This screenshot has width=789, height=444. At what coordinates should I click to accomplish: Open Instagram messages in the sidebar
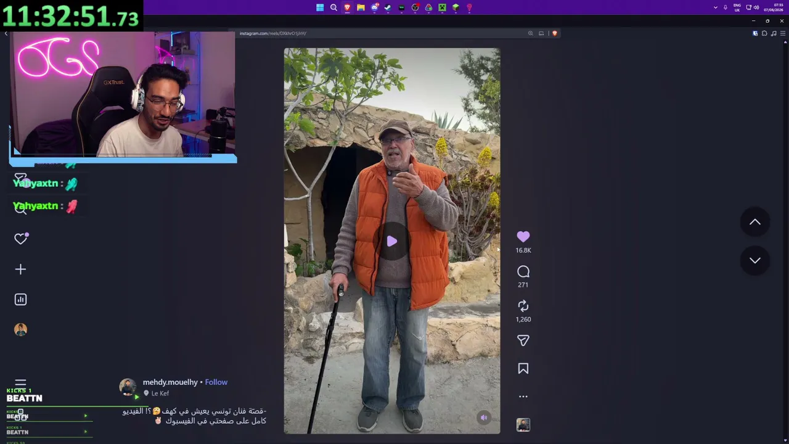pyautogui.click(x=20, y=179)
